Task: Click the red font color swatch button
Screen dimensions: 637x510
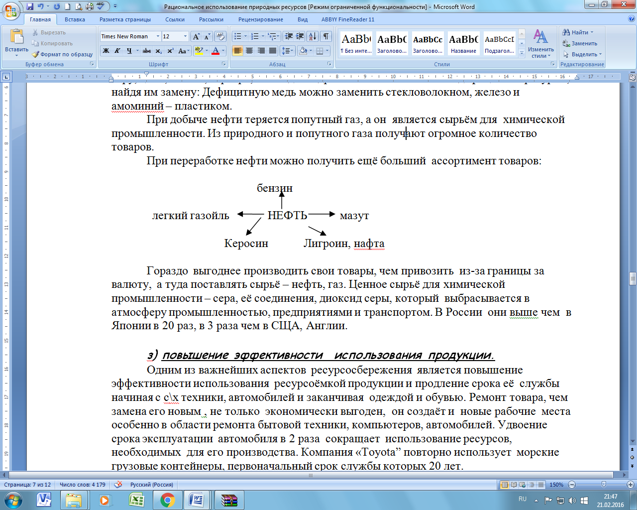Action: (x=215, y=51)
